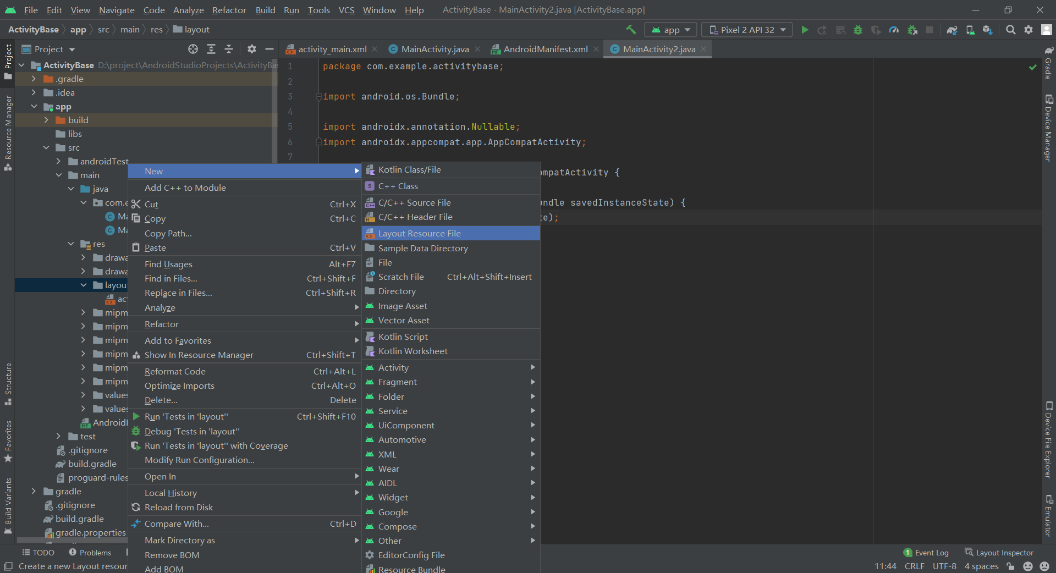Open the Structure side tool window
This screenshot has width=1056, height=573.
[x=8, y=384]
